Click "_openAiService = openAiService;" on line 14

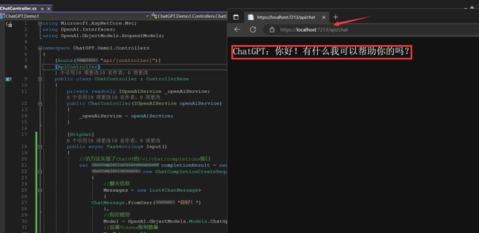(x=126, y=116)
